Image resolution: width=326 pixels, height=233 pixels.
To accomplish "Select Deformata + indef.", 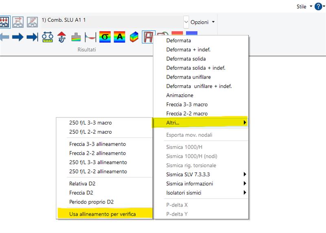I will coord(201,49).
